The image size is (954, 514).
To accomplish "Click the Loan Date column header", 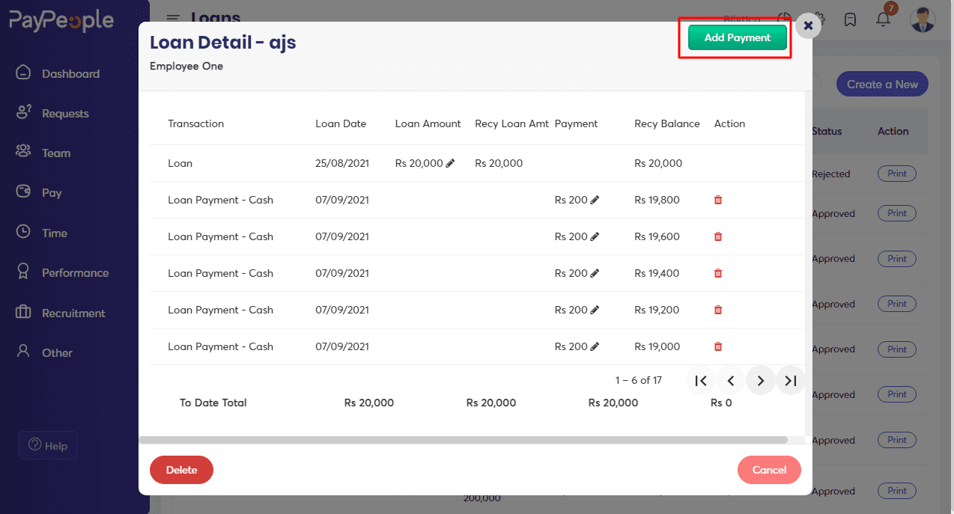I will (x=341, y=123).
